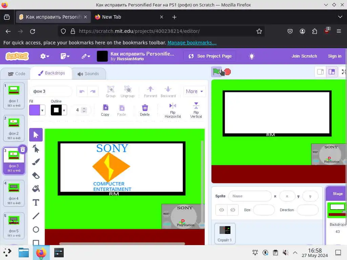Click the canvas horizontal scrollbar
The width and height of the screenshot is (347, 260).
pos(122,243)
